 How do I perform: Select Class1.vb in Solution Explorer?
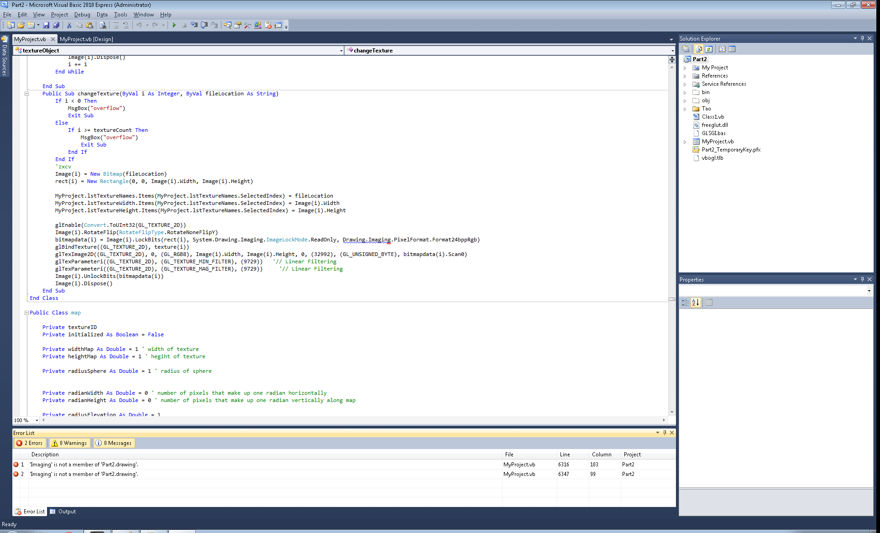coord(712,117)
